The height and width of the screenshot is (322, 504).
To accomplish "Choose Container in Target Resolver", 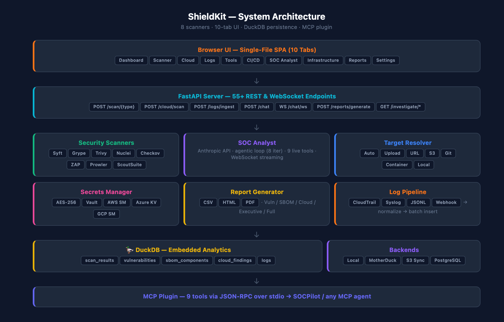I will (397, 165).
